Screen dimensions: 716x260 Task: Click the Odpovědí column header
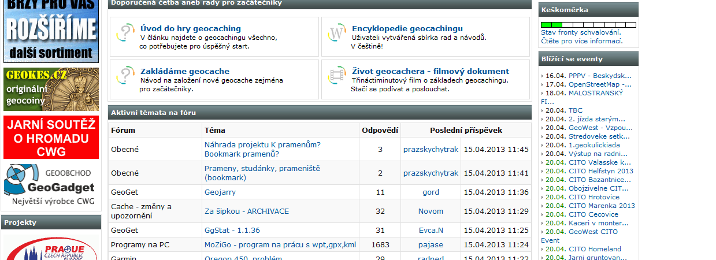(x=380, y=130)
